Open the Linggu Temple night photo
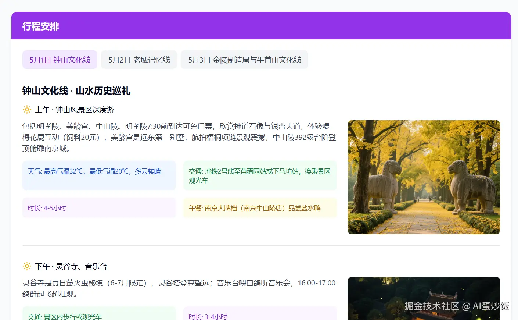The height and width of the screenshot is (320, 518). point(424,298)
